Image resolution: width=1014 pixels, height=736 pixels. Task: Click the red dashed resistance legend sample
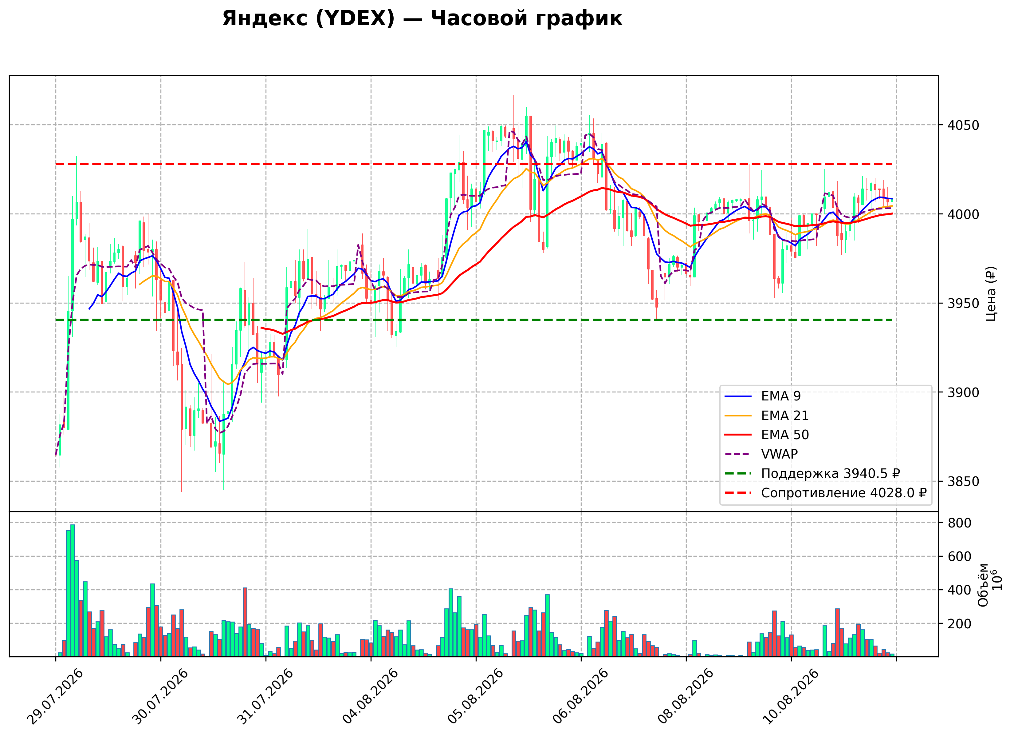[x=738, y=493]
